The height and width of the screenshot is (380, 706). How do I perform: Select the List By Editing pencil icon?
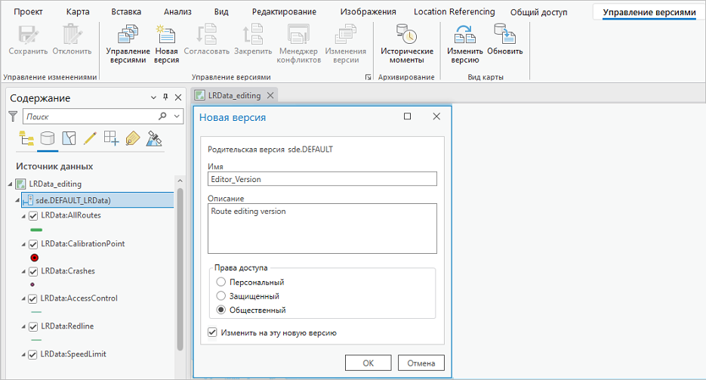[90, 138]
